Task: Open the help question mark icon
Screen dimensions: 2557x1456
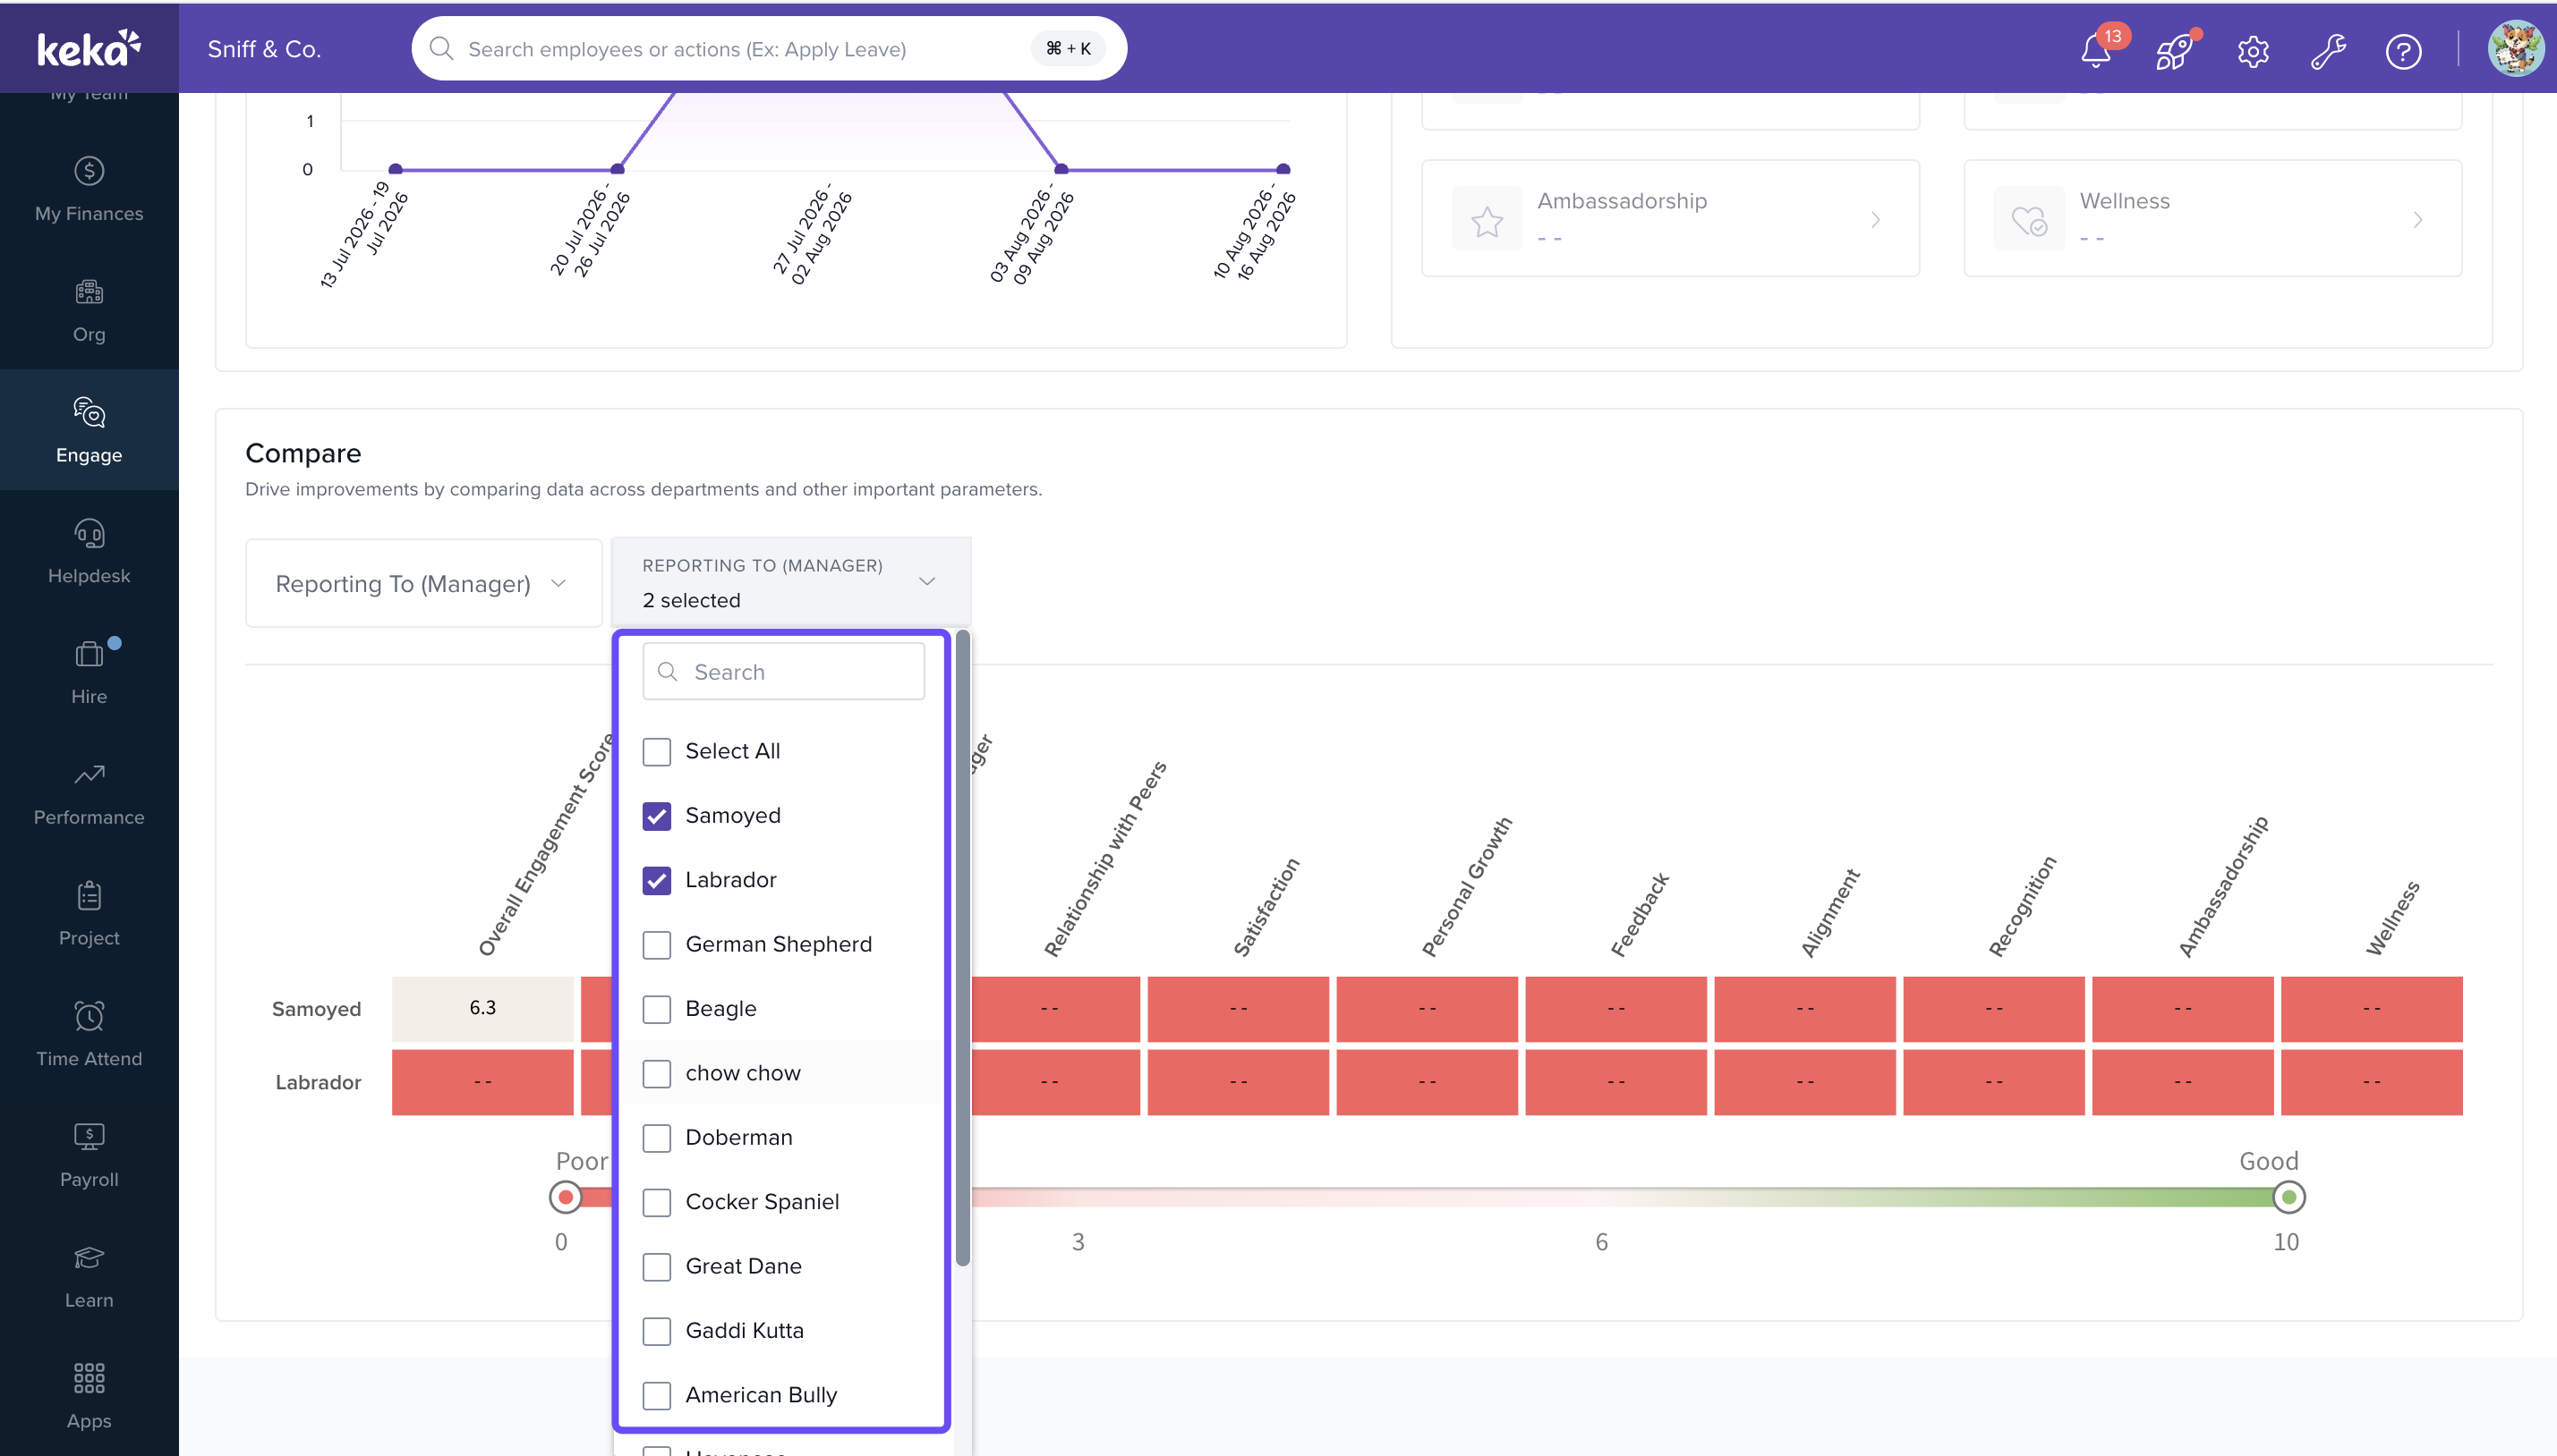Action: coord(2403,50)
